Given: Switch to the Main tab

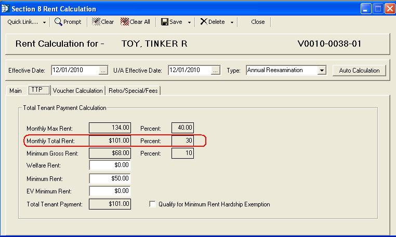Looking at the screenshot, I should 16,91.
